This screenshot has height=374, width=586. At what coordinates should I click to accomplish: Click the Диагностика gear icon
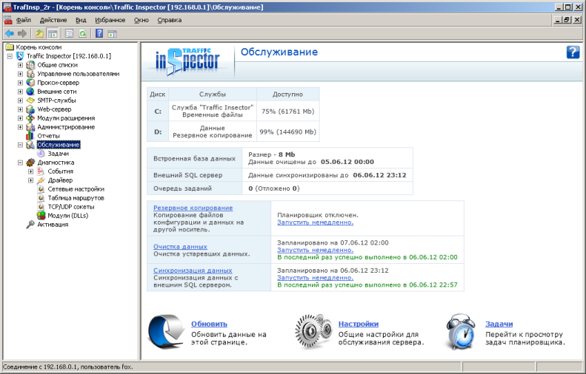pos(30,163)
